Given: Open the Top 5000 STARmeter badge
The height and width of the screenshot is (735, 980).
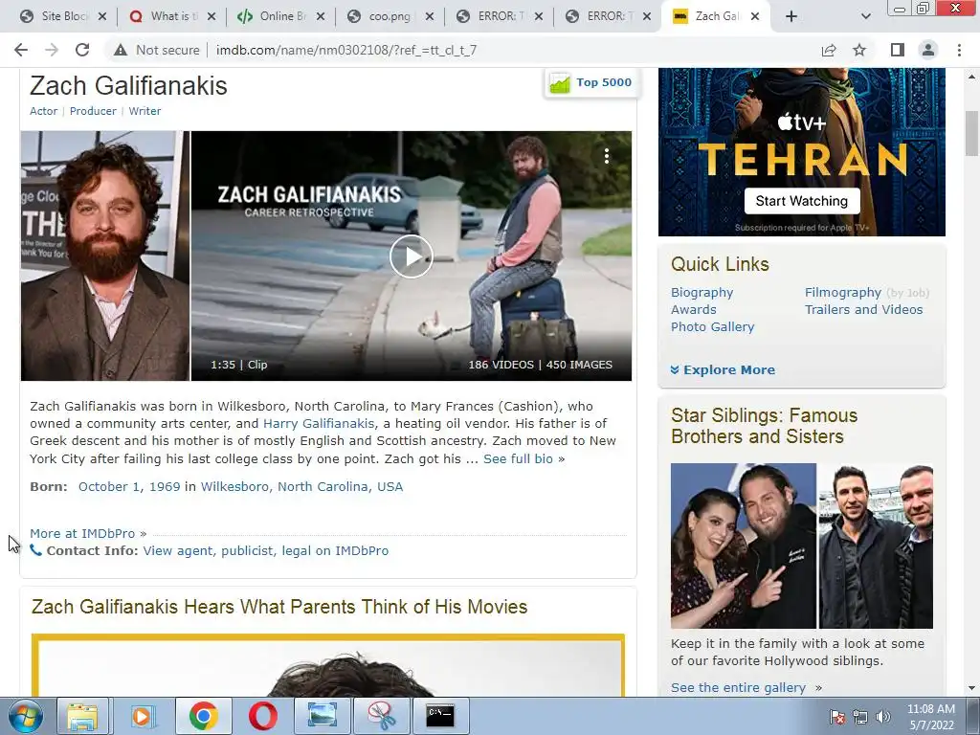Looking at the screenshot, I should pyautogui.click(x=590, y=82).
